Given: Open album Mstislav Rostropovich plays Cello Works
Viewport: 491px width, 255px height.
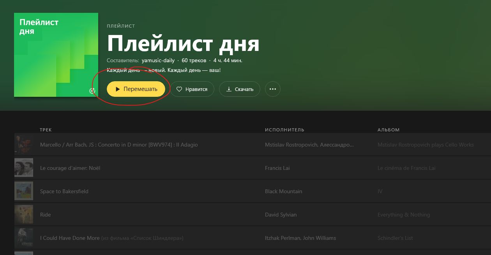Looking at the screenshot, I should (426, 145).
